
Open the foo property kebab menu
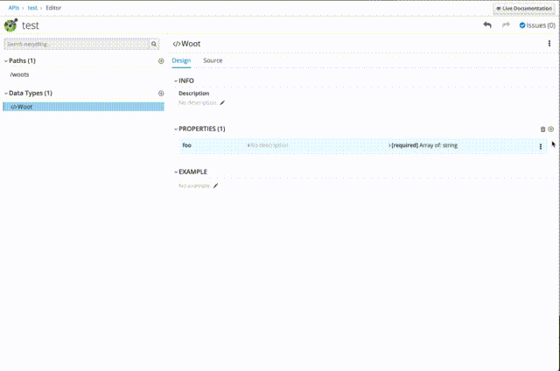coord(541,146)
